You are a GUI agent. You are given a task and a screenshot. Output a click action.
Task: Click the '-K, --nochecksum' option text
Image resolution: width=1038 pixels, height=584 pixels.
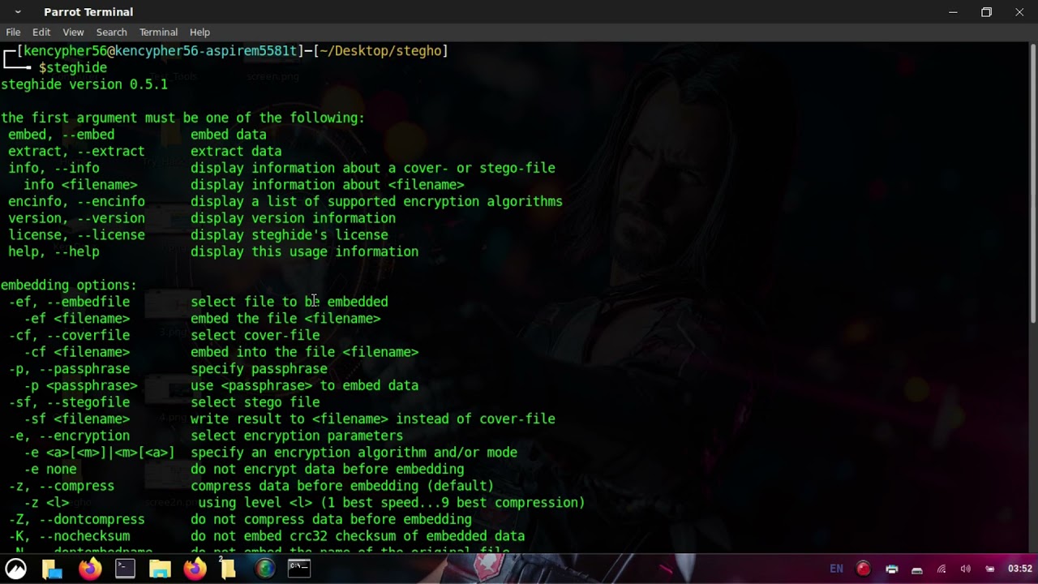click(69, 536)
